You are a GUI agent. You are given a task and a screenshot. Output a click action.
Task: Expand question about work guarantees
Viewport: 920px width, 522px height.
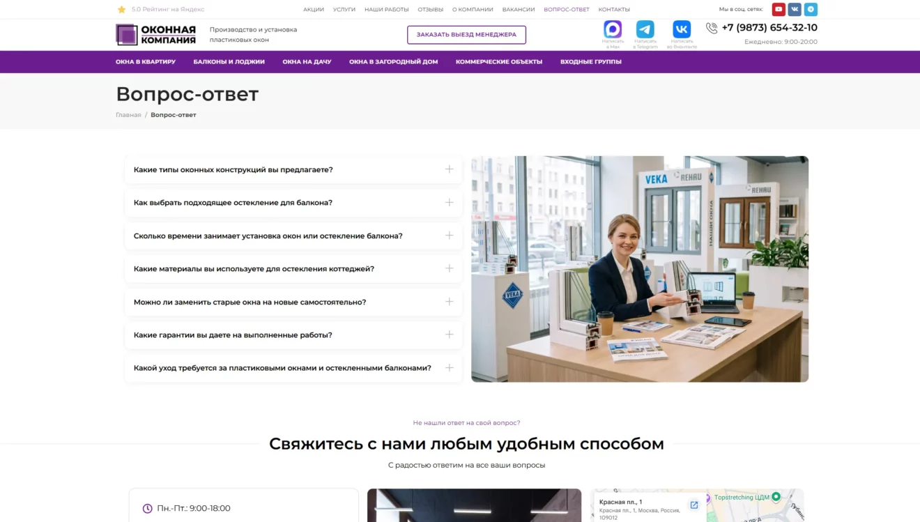click(x=293, y=335)
